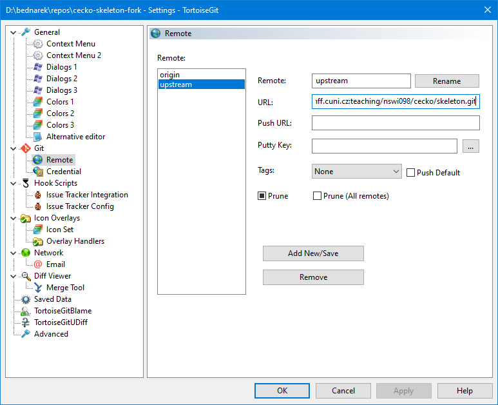Enable Prune (All remotes) checkbox
Viewport: 498px width, 405px height.
[317, 195]
